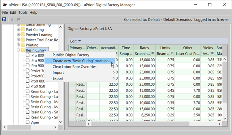
Task: Click the Primary ... column group header
Action: [77, 48]
